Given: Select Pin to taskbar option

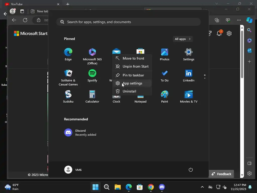Looking at the screenshot, I should click(132, 75).
